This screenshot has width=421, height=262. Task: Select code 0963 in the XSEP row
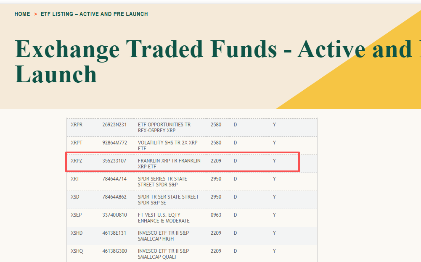click(x=216, y=215)
